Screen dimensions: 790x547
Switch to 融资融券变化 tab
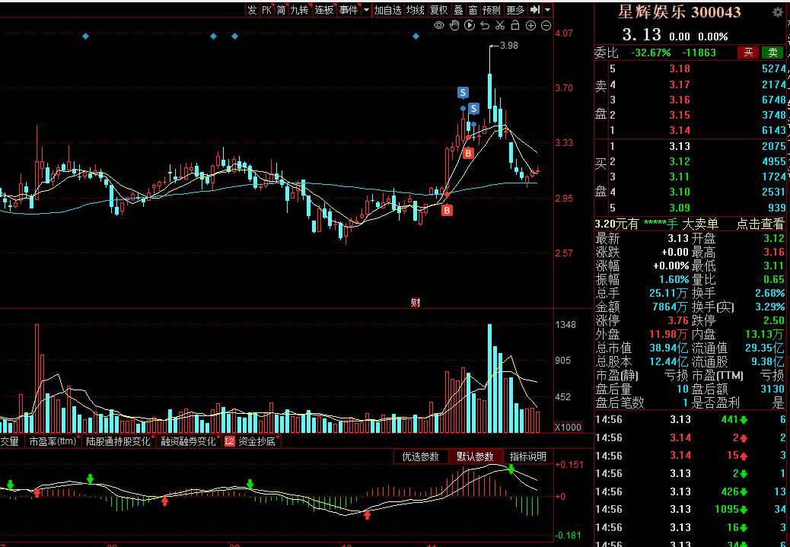click(x=189, y=441)
